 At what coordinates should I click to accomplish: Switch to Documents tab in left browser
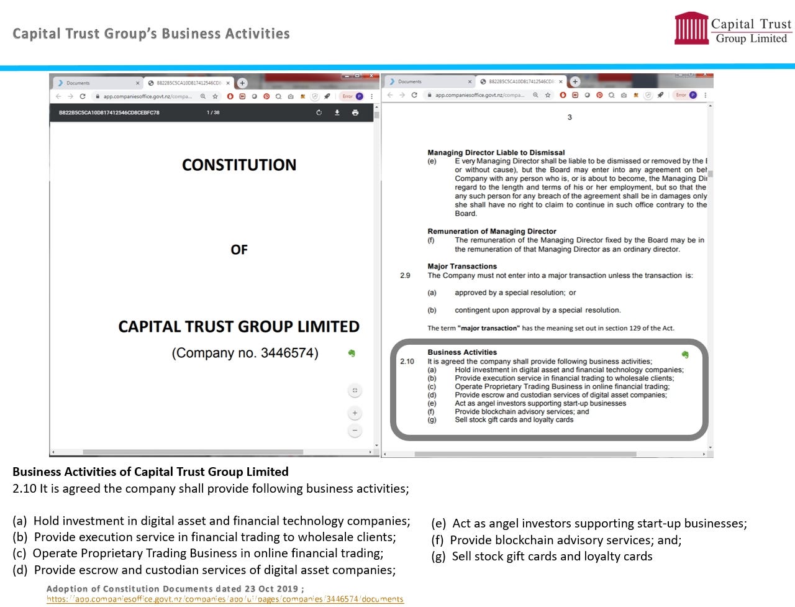[96, 83]
